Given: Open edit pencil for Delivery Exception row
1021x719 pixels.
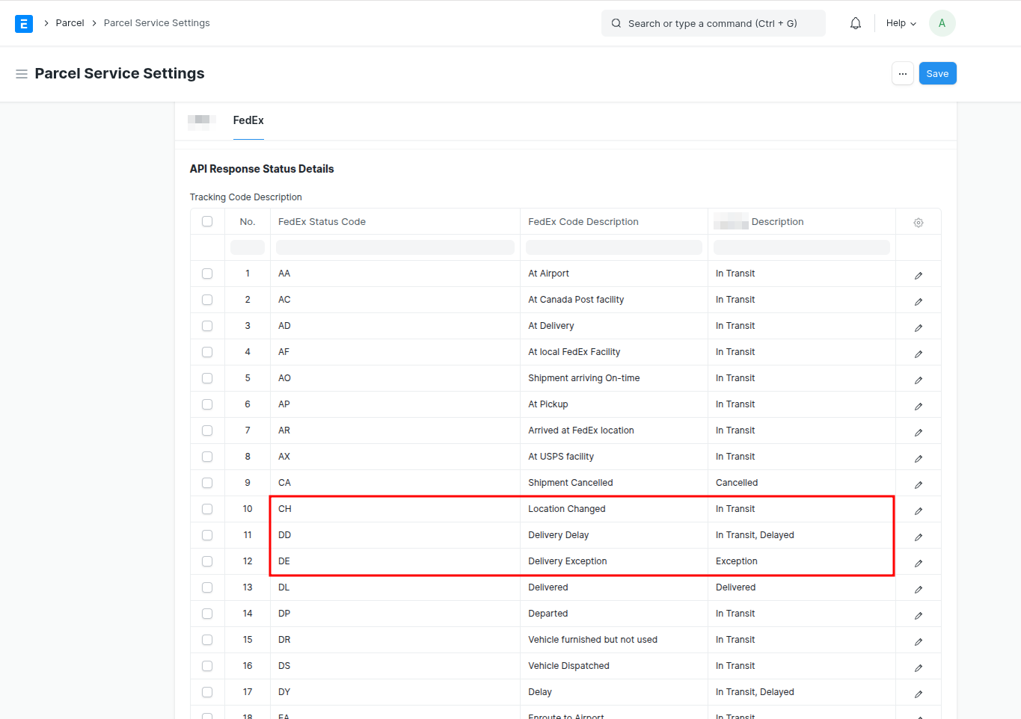Looking at the screenshot, I should pos(918,563).
